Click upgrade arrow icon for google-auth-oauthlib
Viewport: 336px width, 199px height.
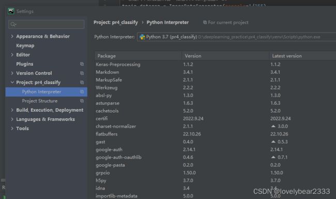pos(273,157)
